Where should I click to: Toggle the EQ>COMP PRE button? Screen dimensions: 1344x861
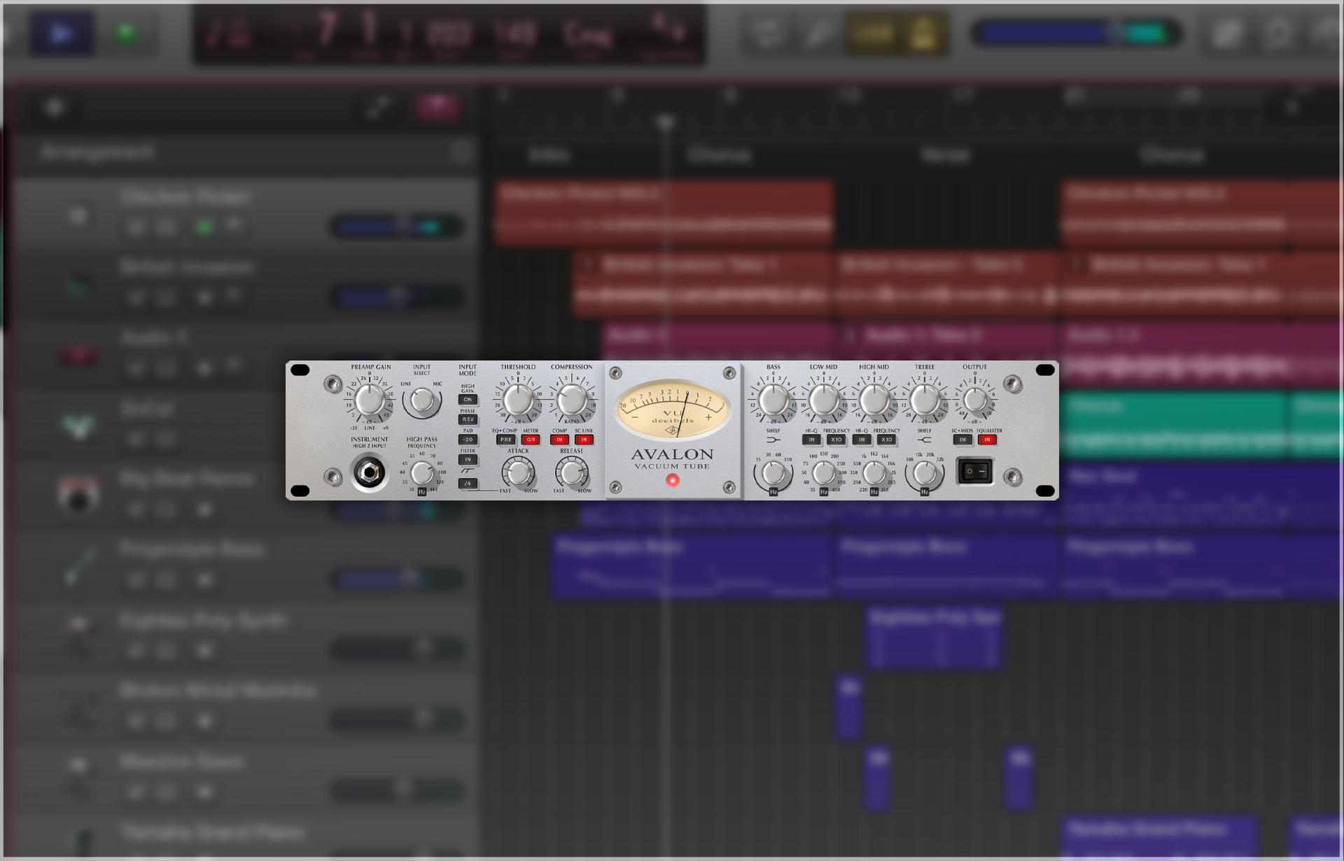tap(505, 440)
